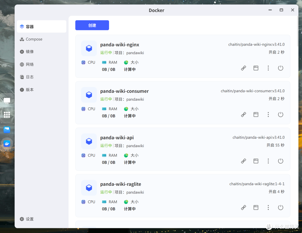Click 运行中 status of panda-wiki-raglite
Image resolution: width=302 pixels, height=233 pixels.
pyautogui.click(x=106, y=192)
